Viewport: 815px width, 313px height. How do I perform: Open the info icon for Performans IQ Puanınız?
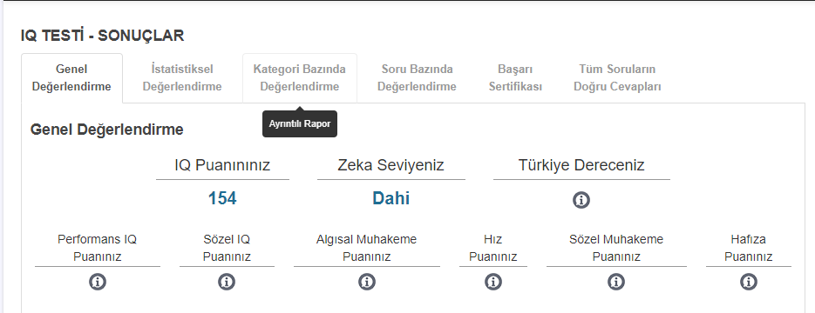(x=98, y=282)
